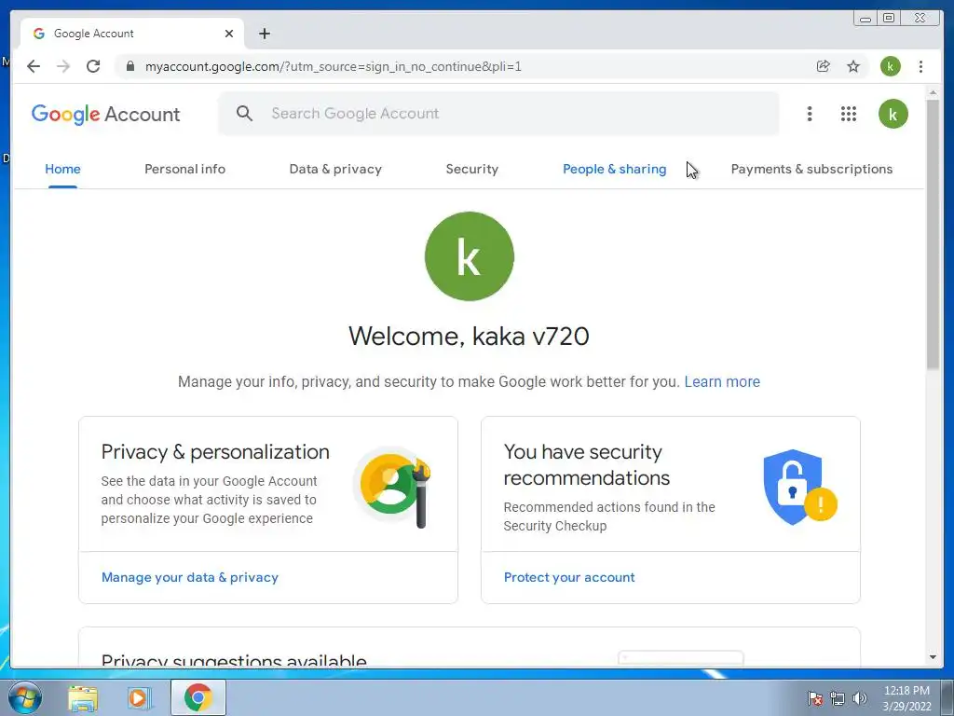The image size is (954, 716).
Task: Click the Welcome, kaka v720 text
Action: pyautogui.click(x=469, y=336)
